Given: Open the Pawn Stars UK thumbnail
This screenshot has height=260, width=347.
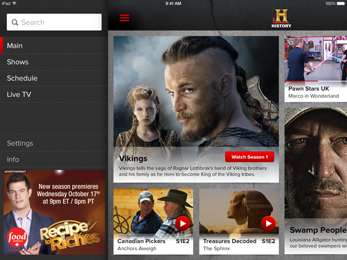Looking at the screenshot, I should [x=316, y=58].
